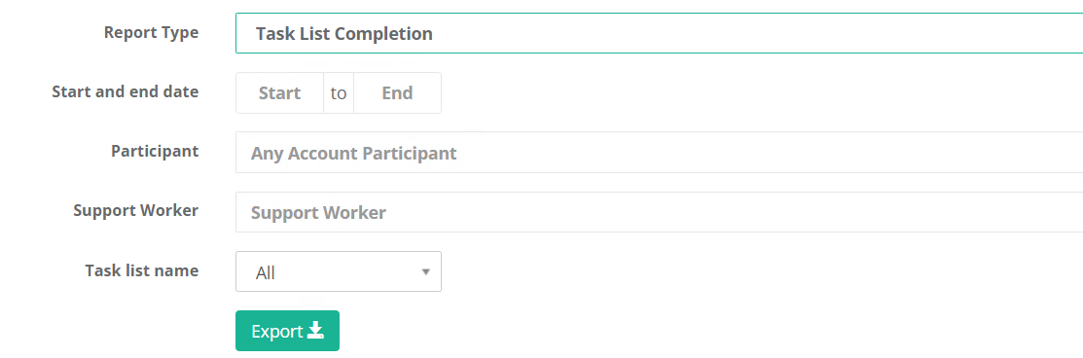Expand the Task list name dropdown arrow
The height and width of the screenshot is (358, 1083).
pyautogui.click(x=426, y=271)
